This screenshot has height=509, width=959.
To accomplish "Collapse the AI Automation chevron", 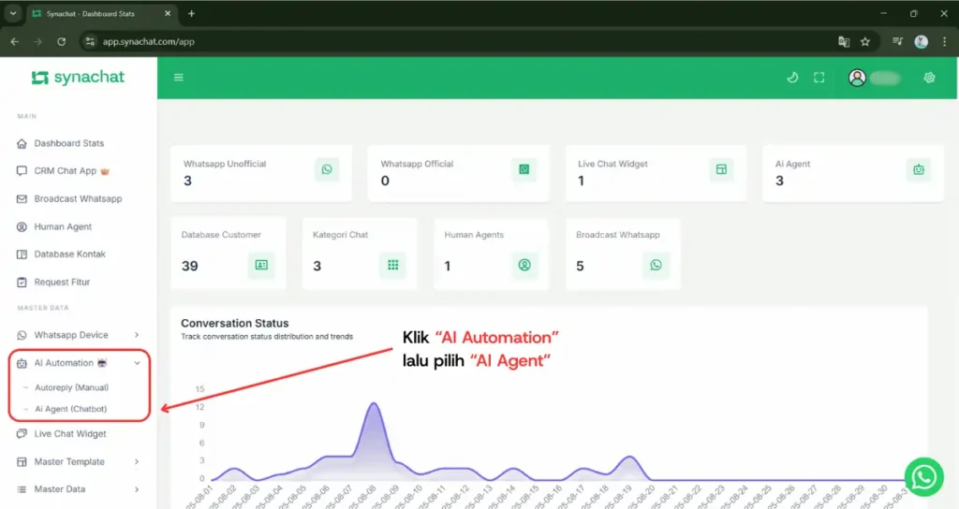I will point(137,363).
